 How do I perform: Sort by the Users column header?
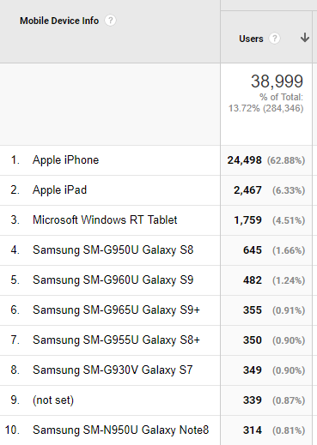coord(251,39)
